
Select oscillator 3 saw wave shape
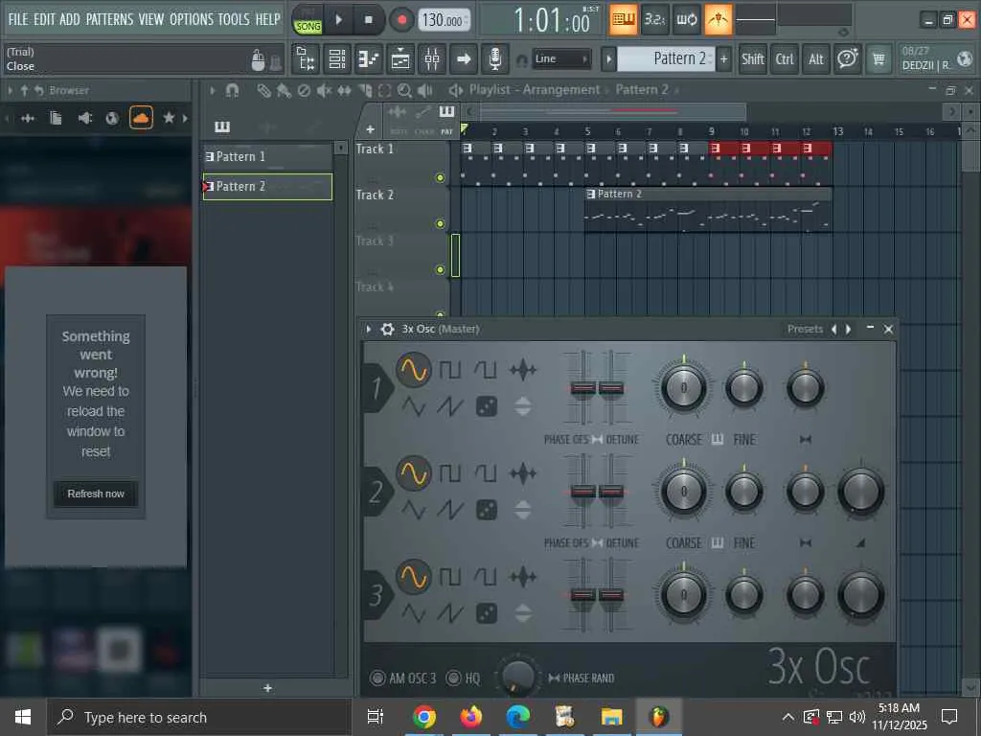[x=450, y=613]
